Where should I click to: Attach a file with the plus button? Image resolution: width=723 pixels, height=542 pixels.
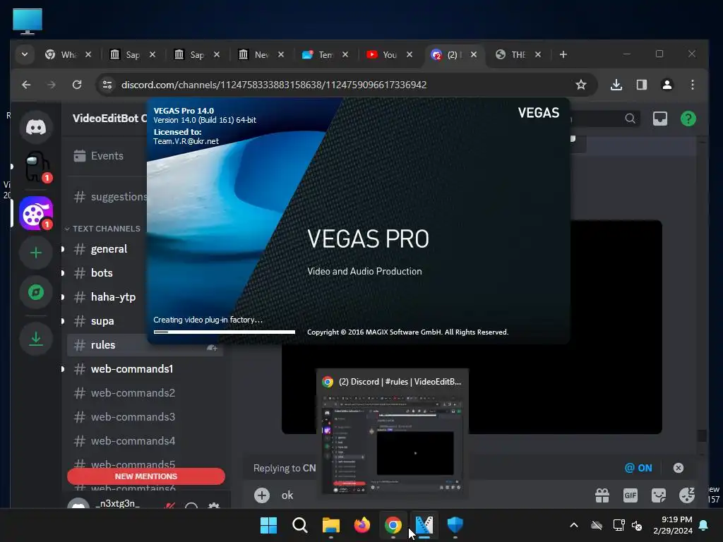click(x=262, y=495)
